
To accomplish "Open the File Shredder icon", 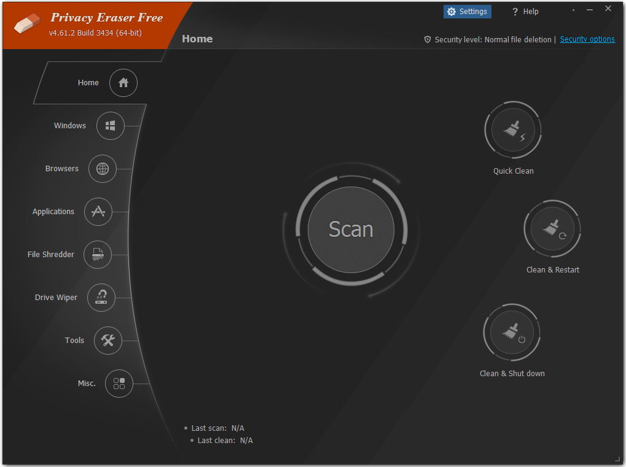I will click(x=98, y=255).
